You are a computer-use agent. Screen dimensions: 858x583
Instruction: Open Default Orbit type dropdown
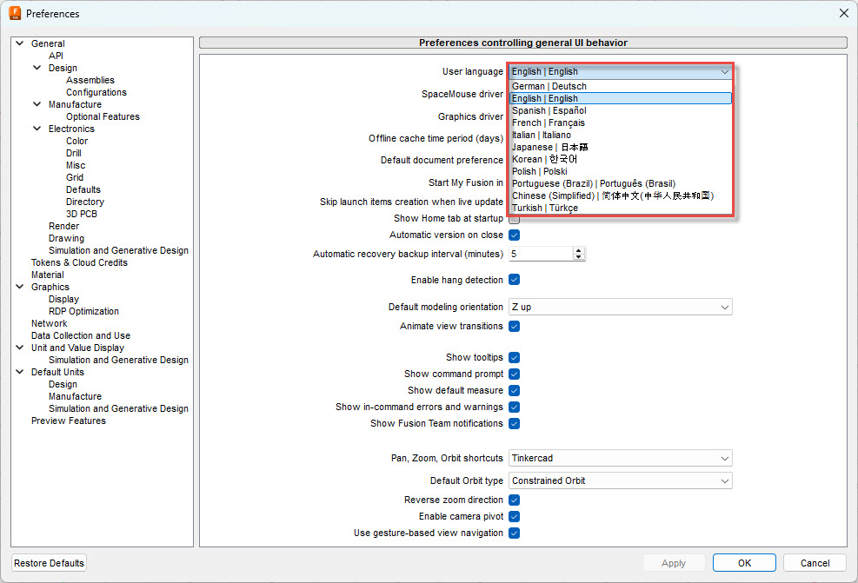621,480
